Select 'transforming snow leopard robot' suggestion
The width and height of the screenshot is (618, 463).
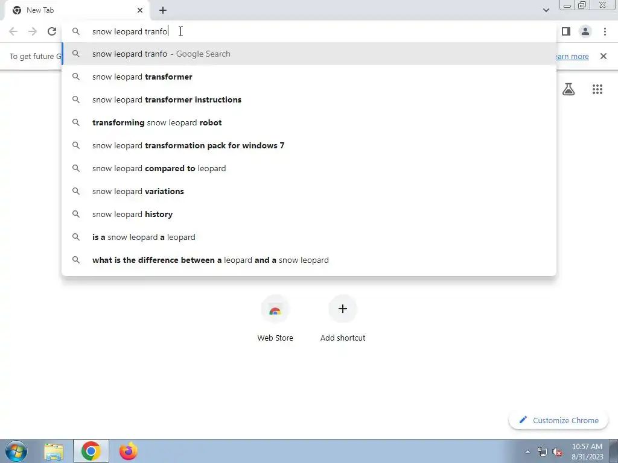click(x=309, y=122)
